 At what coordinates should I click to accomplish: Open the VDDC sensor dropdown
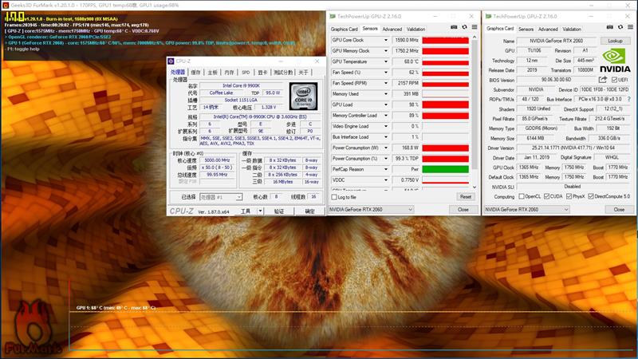click(x=386, y=180)
